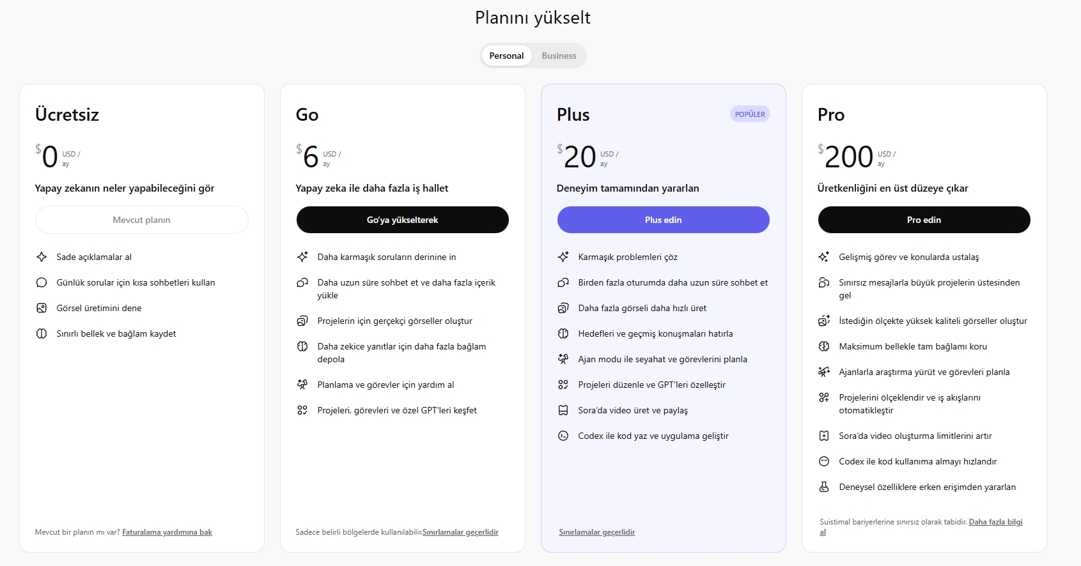1081x566 pixels.
Task: Click the 'Mevcut planın' button
Action: (141, 219)
